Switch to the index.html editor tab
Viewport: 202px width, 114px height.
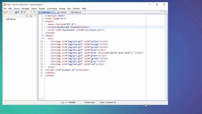(x=46, y=12)
